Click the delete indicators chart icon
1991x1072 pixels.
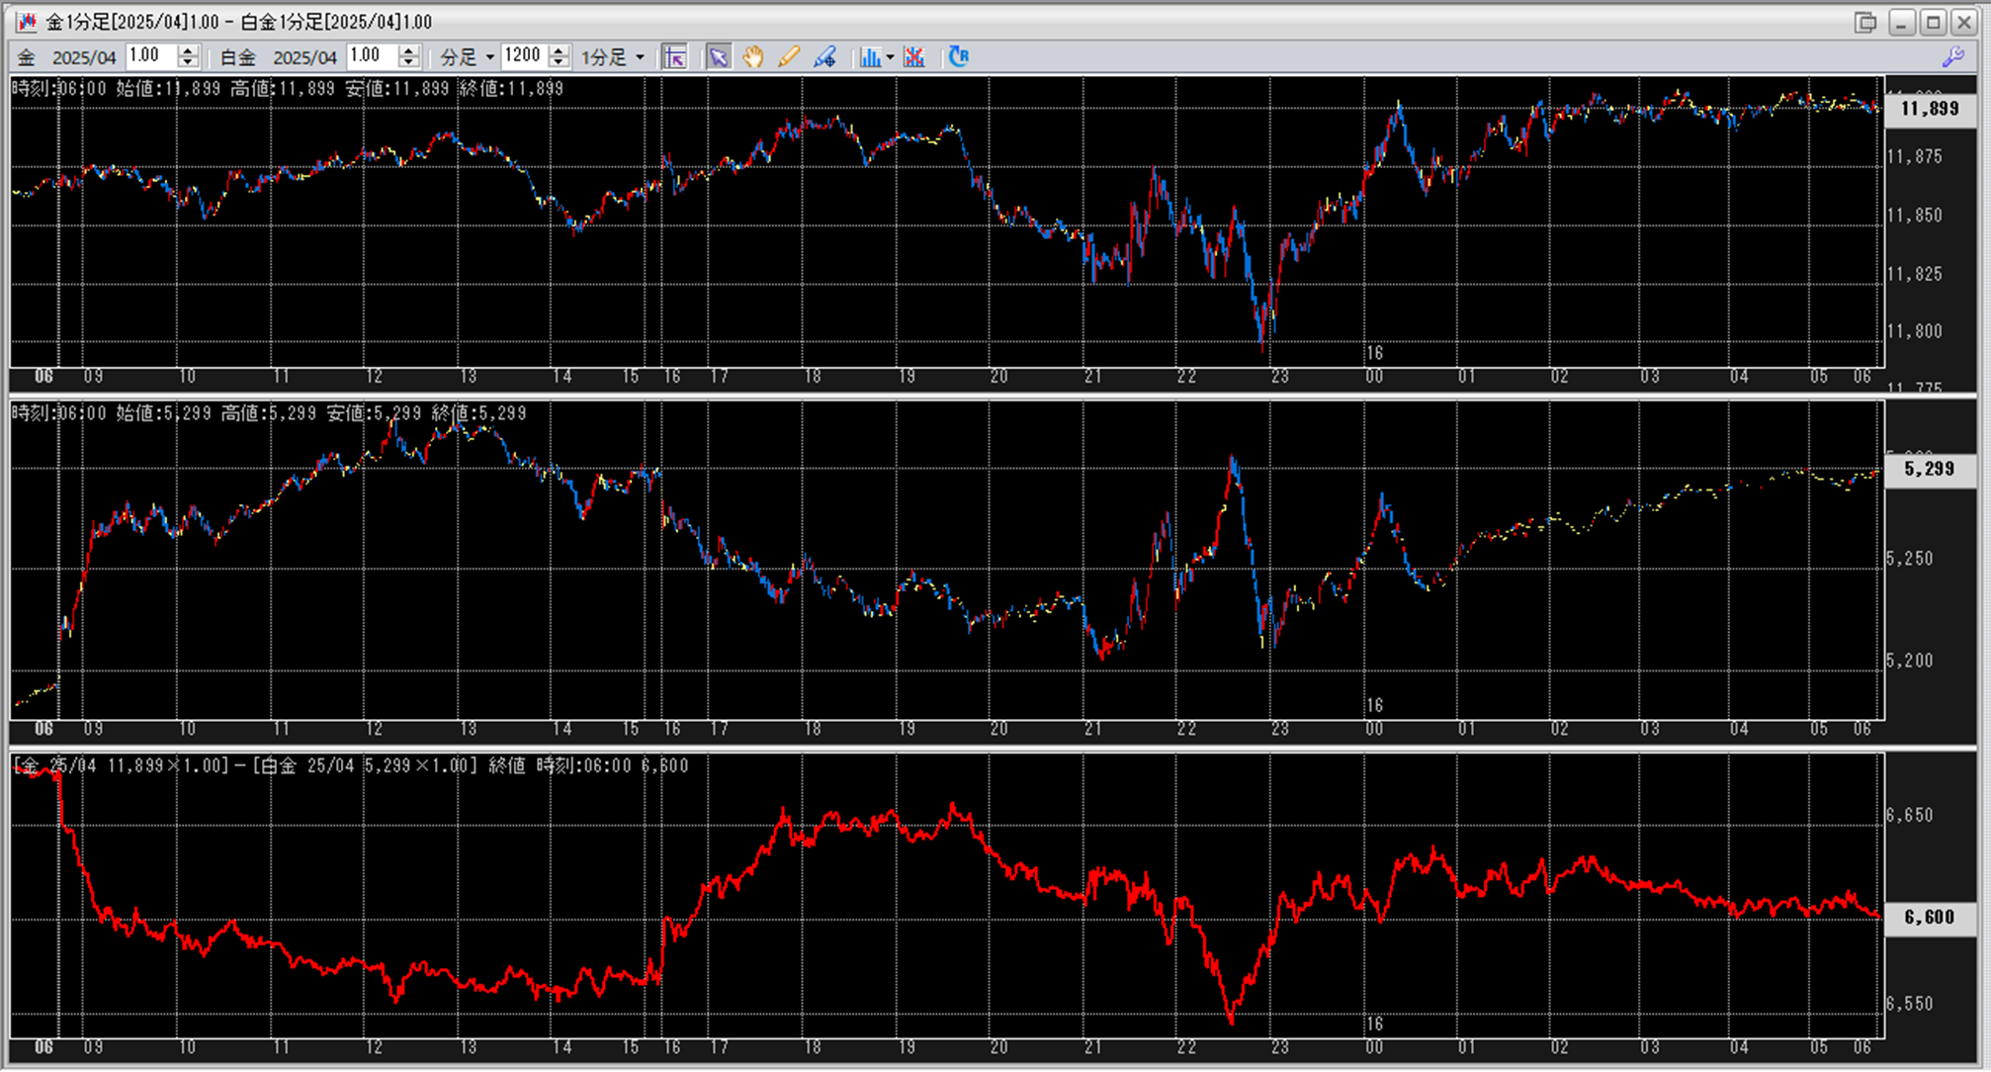tap(914, 57)
